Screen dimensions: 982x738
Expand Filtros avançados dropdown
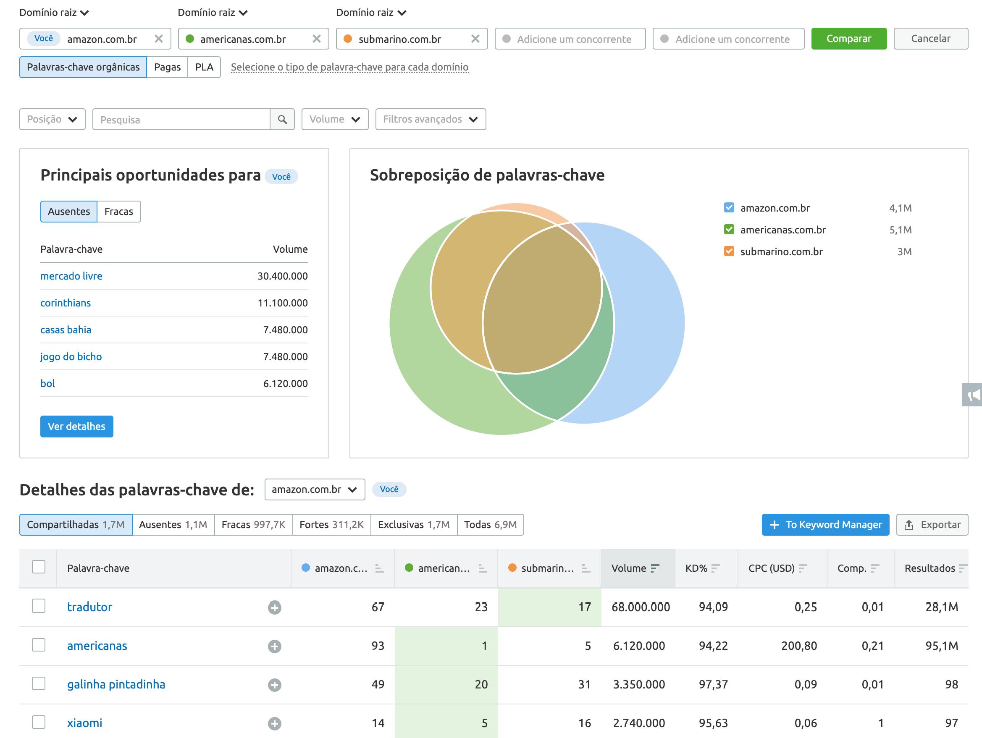pos(431,119)
